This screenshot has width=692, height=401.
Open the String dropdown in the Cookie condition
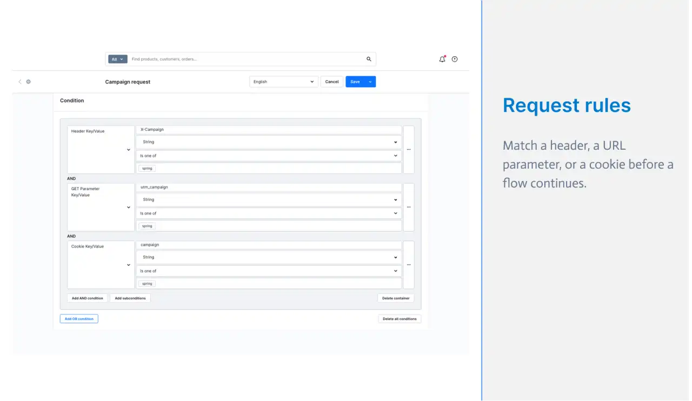click(269, 257)
